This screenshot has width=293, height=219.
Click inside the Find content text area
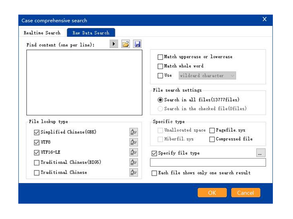click(x=84, y=82)
